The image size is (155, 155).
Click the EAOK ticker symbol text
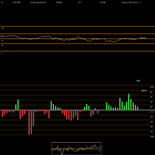point(103,2)
